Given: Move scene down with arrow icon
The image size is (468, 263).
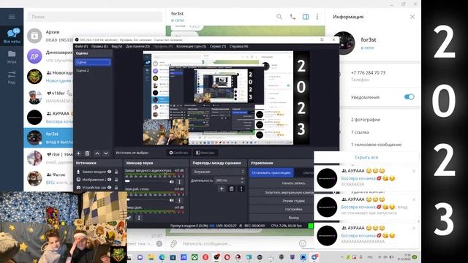Looking at the screenshot, I should pyautogui.click(x=106, y=153).
